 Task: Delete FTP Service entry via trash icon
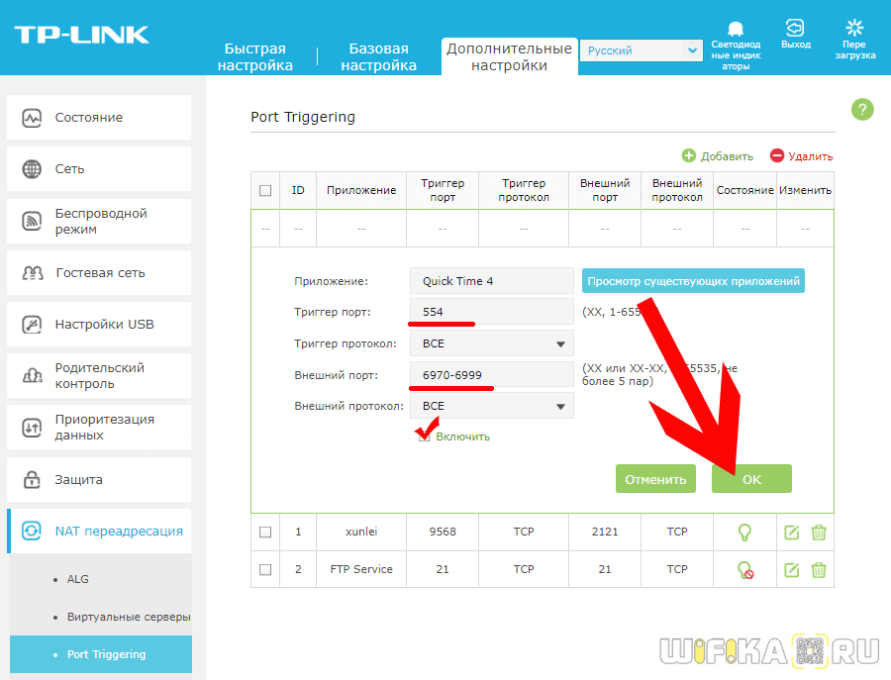point(819,570)
